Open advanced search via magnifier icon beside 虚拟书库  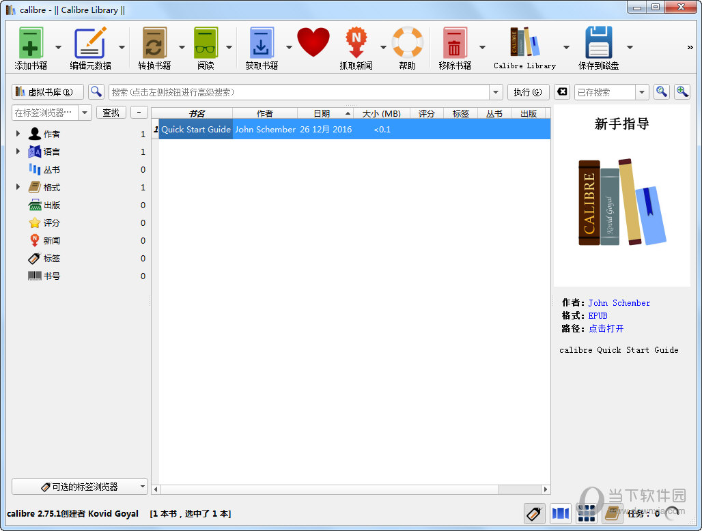pyautogui.click(x=96, y=91)
